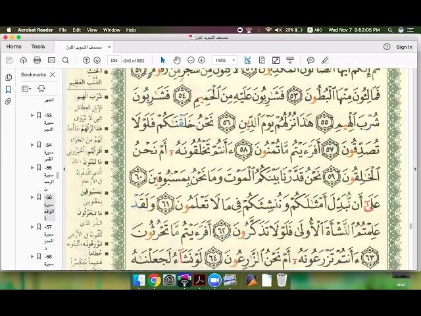Click the fit width scrolling icon

tap(247, 60)
